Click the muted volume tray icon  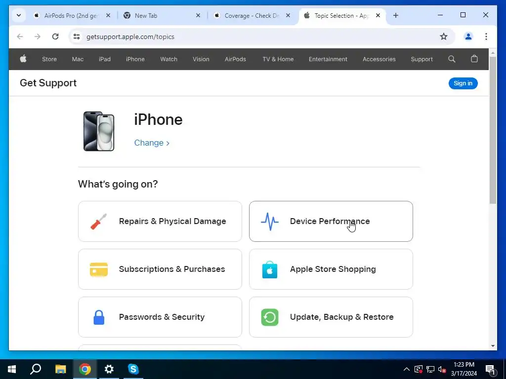coord(442,369)
